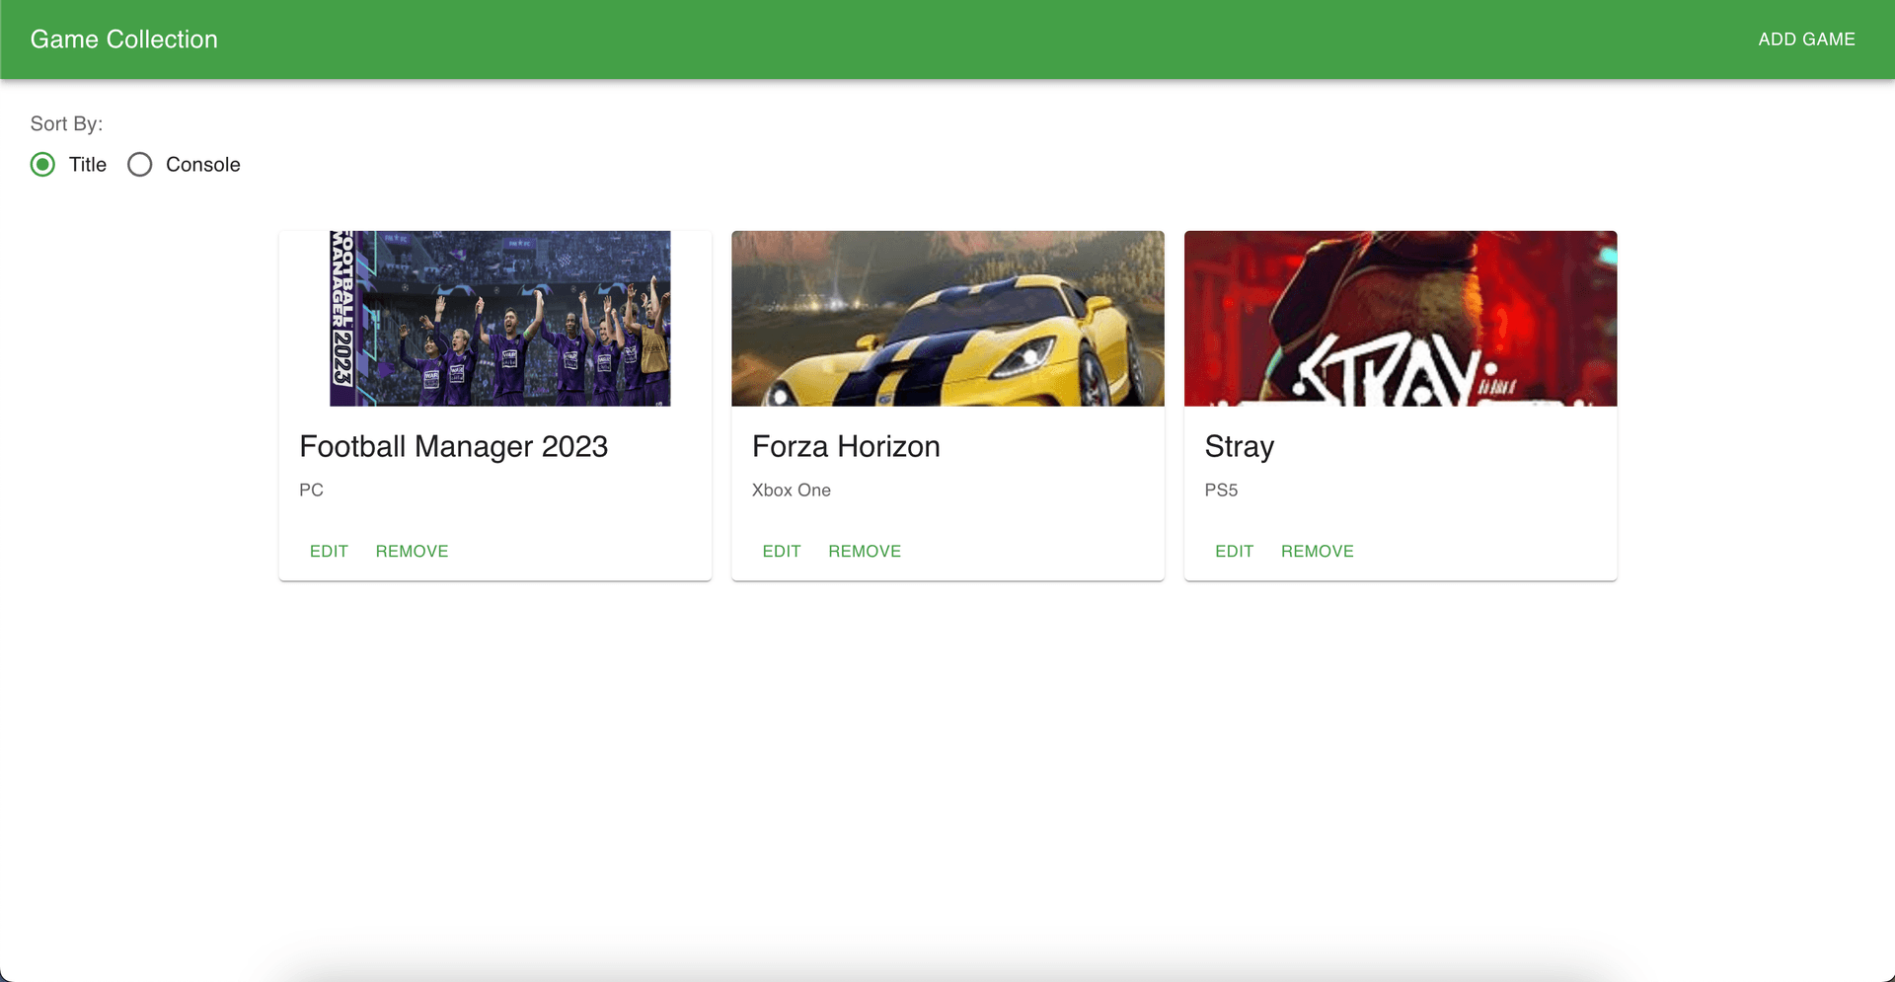Open the Stray cover image

[1401, 319]
